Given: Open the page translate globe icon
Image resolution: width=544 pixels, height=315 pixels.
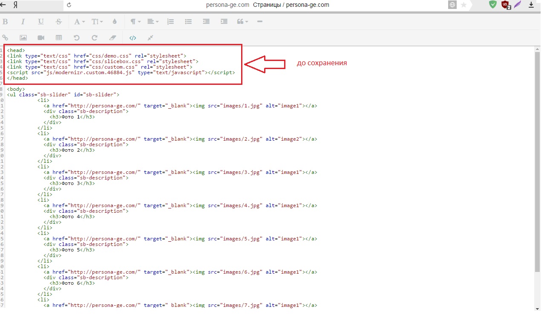Looking at the screenshot, I should [452, 5].
